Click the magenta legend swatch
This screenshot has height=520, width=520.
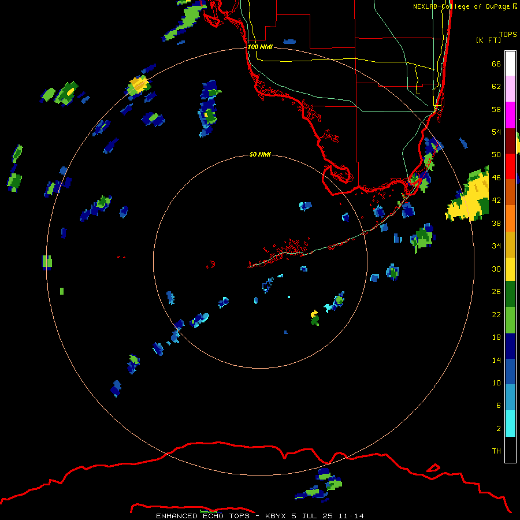(510, 115)
